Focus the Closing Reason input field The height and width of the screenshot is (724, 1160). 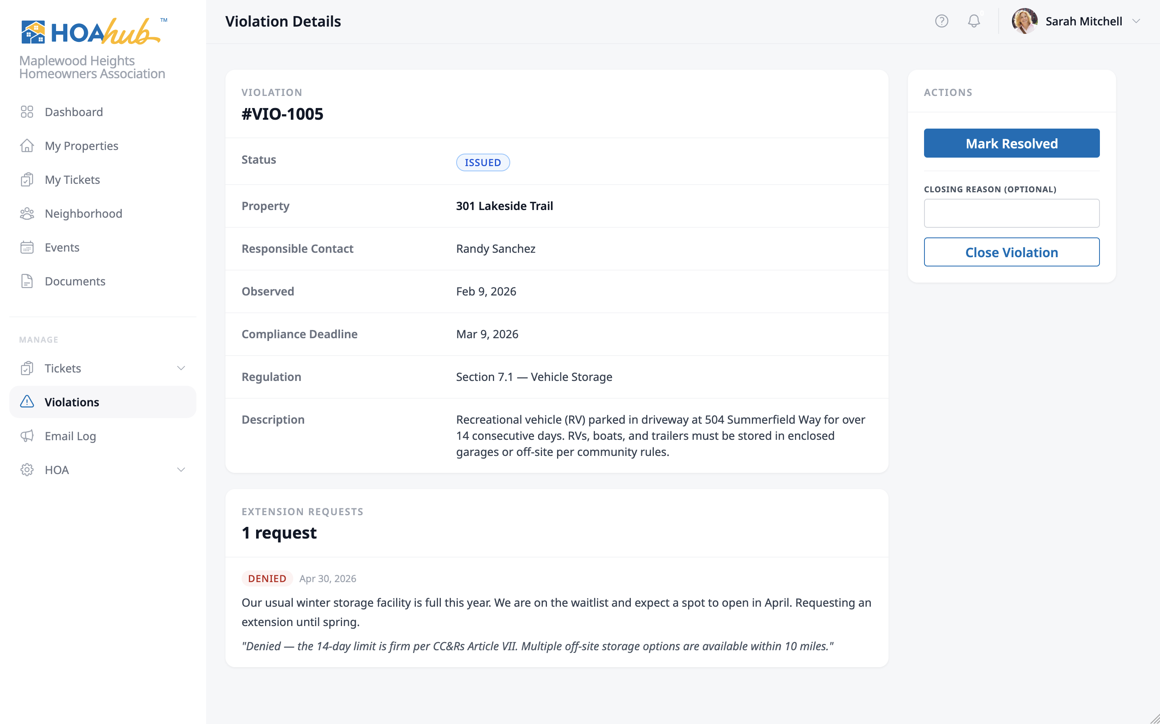[1011, 213]
